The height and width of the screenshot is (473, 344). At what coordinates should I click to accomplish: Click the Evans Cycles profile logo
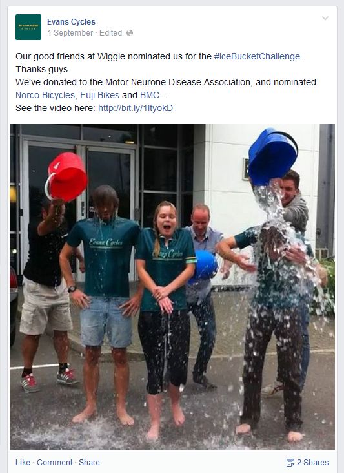tap(28, 27)
